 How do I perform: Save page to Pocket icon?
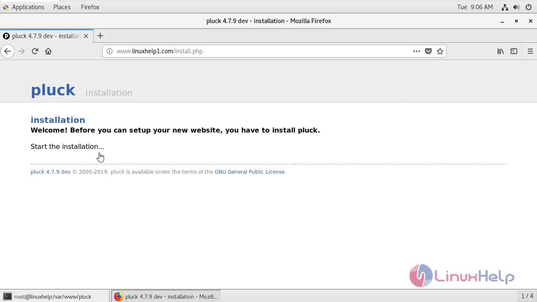click(428, 51)
